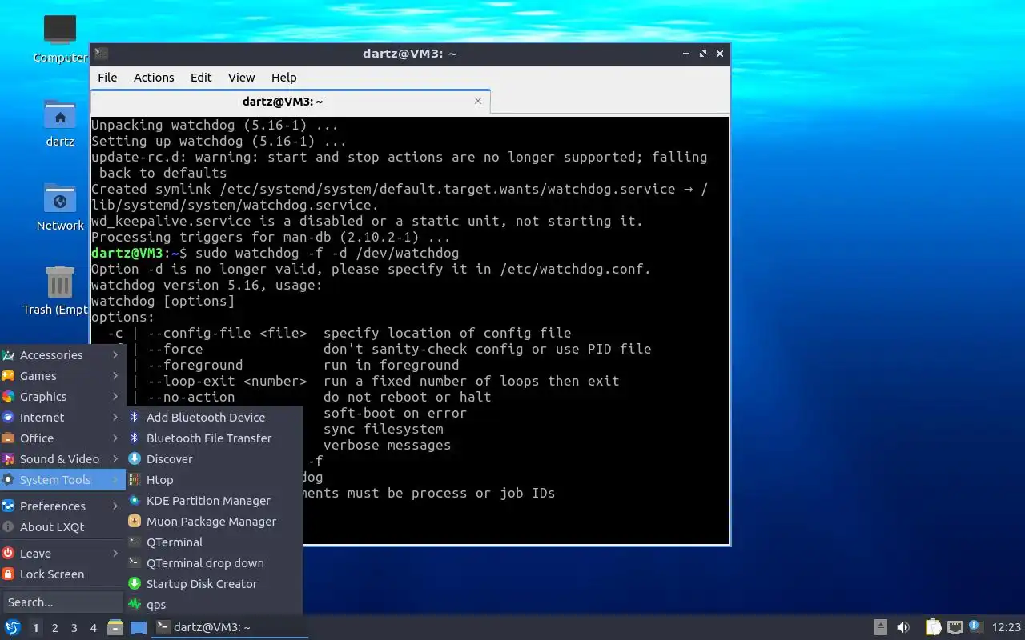1025x640 pixels.
Task: Click the Htop icon in submenu
Action: 135,480
